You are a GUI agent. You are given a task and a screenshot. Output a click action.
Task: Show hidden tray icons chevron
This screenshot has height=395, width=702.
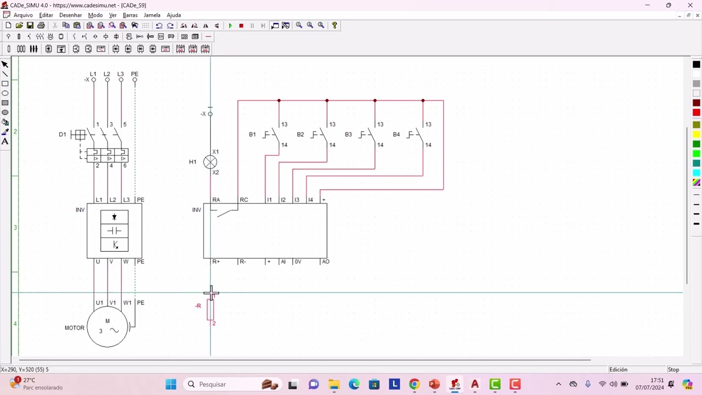tap(558, 384)
